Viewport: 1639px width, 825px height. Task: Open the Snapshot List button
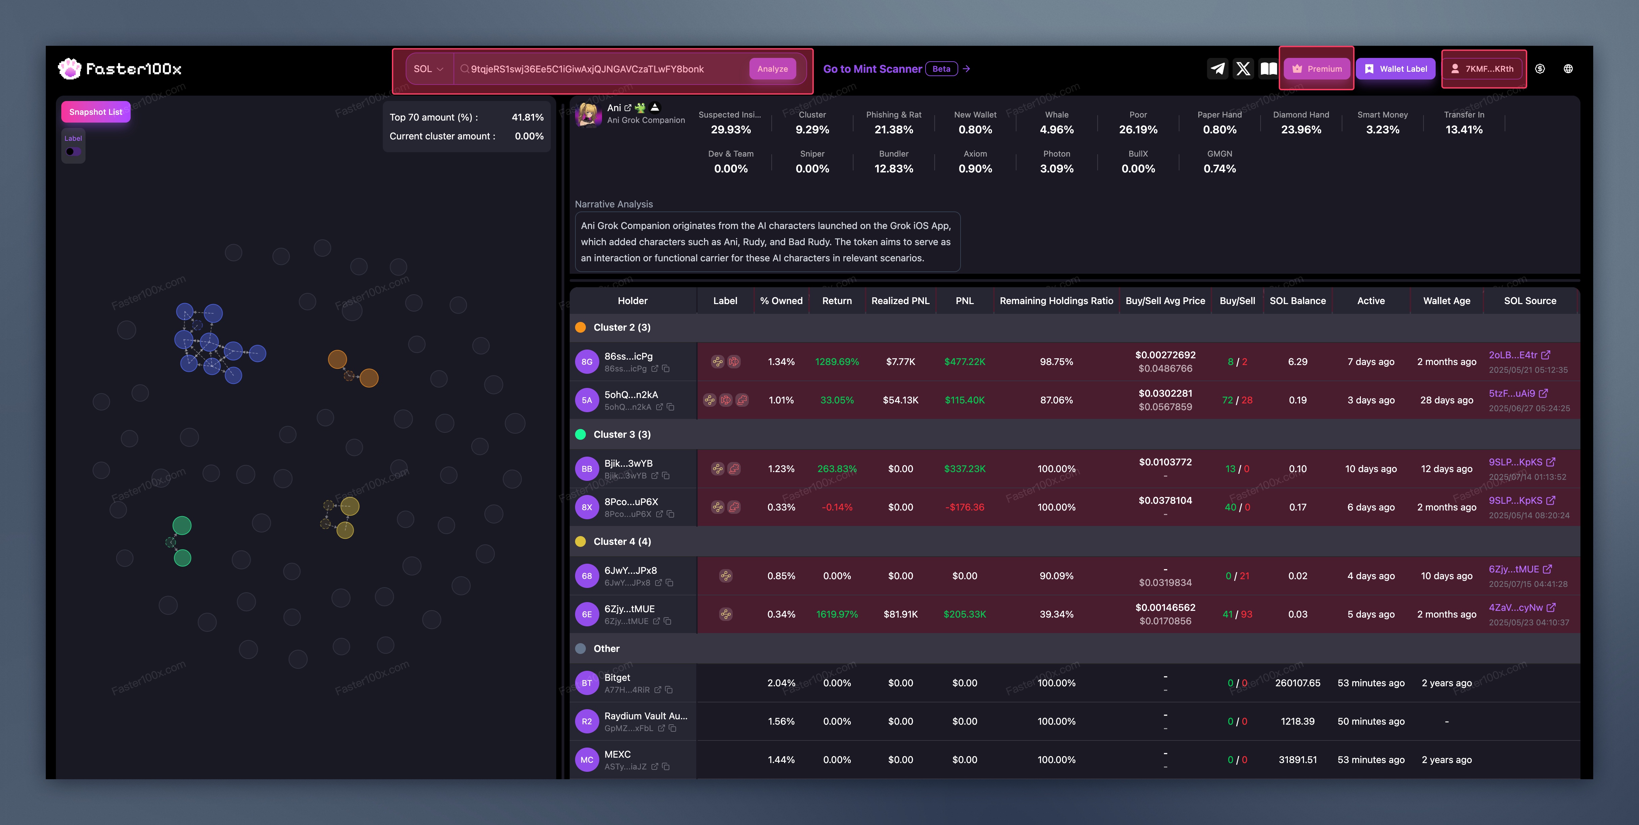coord(95,112)
